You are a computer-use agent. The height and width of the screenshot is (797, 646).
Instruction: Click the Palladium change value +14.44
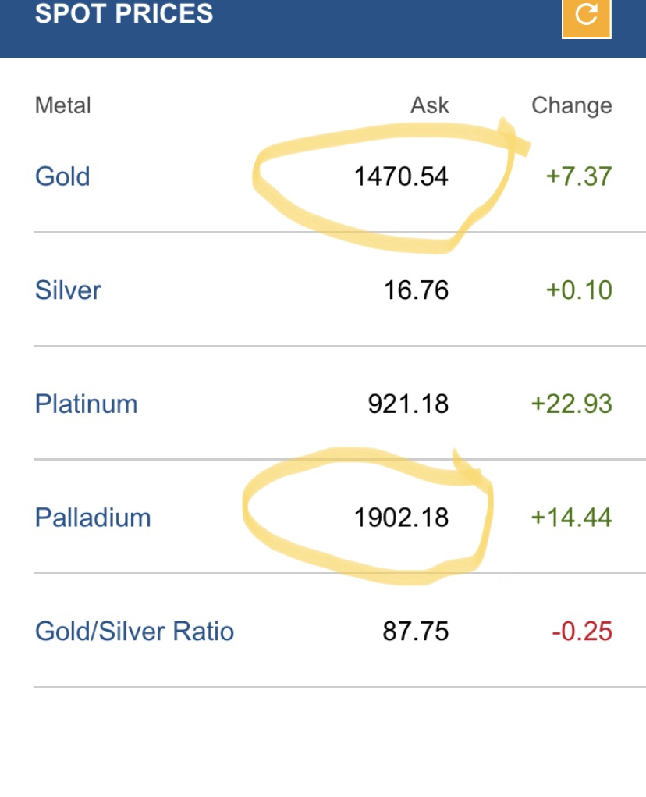coord(571,518)
